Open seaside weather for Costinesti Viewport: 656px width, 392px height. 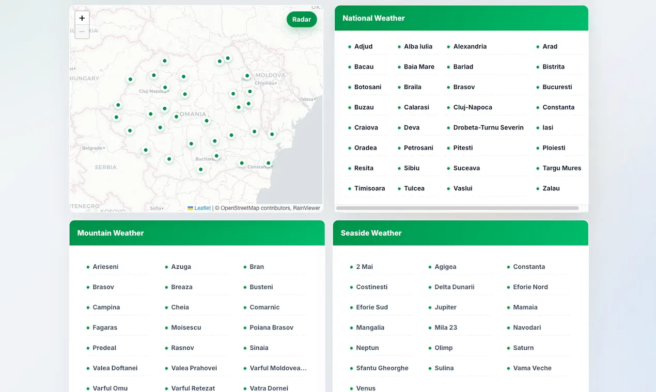[x=372, y=287]
